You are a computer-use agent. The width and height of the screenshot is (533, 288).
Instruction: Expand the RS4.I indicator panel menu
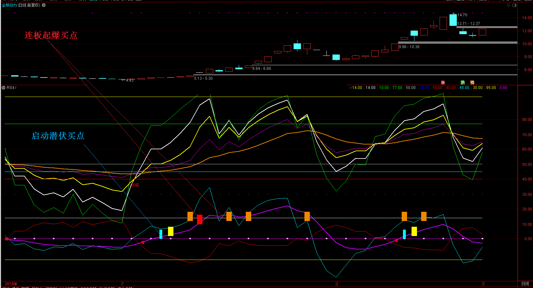click(4, 87)
